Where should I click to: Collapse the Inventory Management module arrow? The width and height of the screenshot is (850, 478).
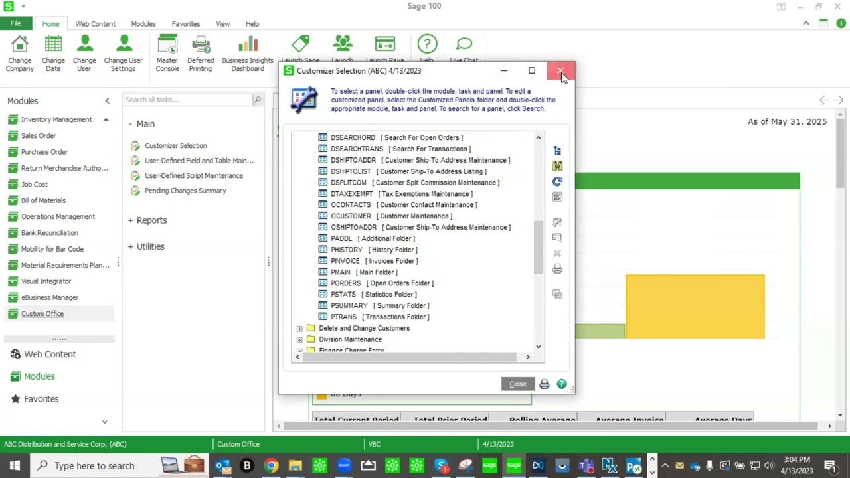click(x=106, y=119)
